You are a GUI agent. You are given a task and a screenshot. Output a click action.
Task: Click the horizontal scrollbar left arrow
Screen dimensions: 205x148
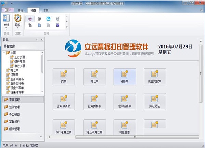click(x=49, y=137)
